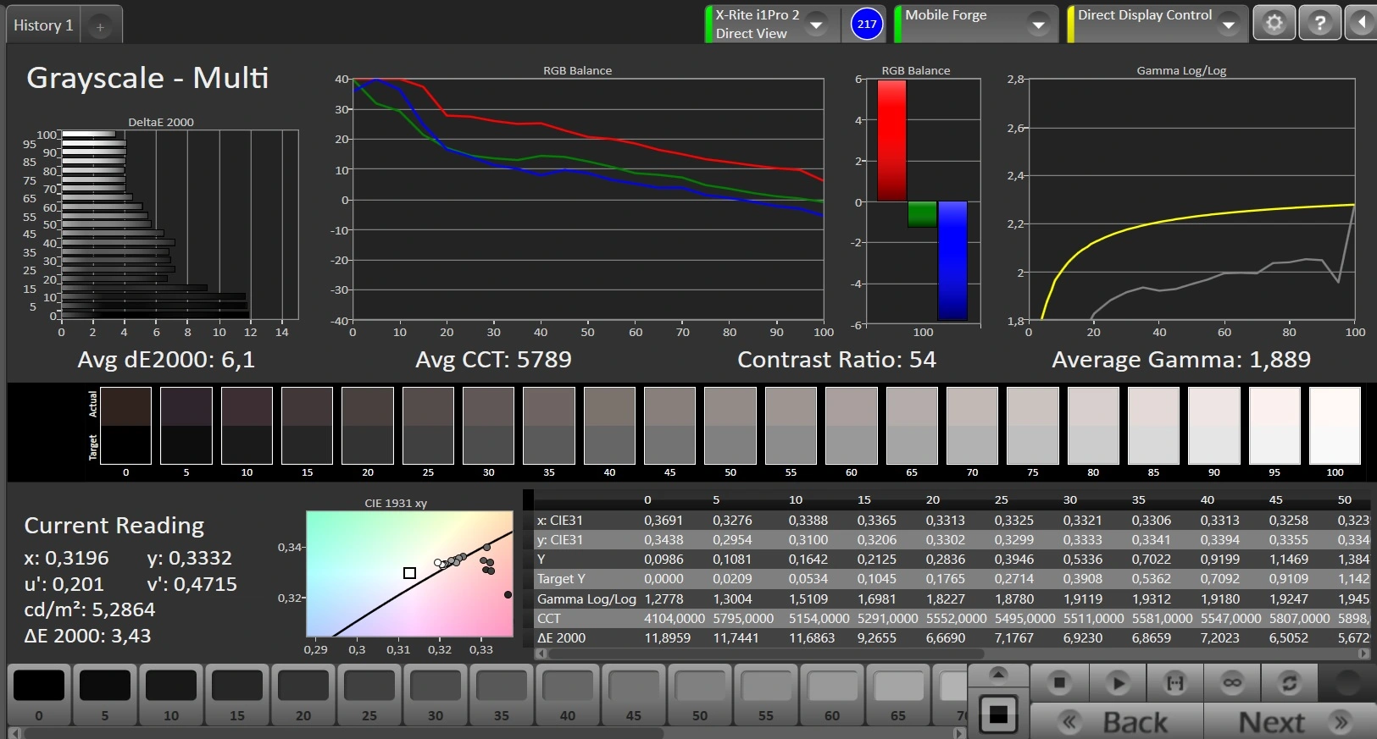Open settings with the gear icon
The image size is (1377, 739).
pos(1274,23)
